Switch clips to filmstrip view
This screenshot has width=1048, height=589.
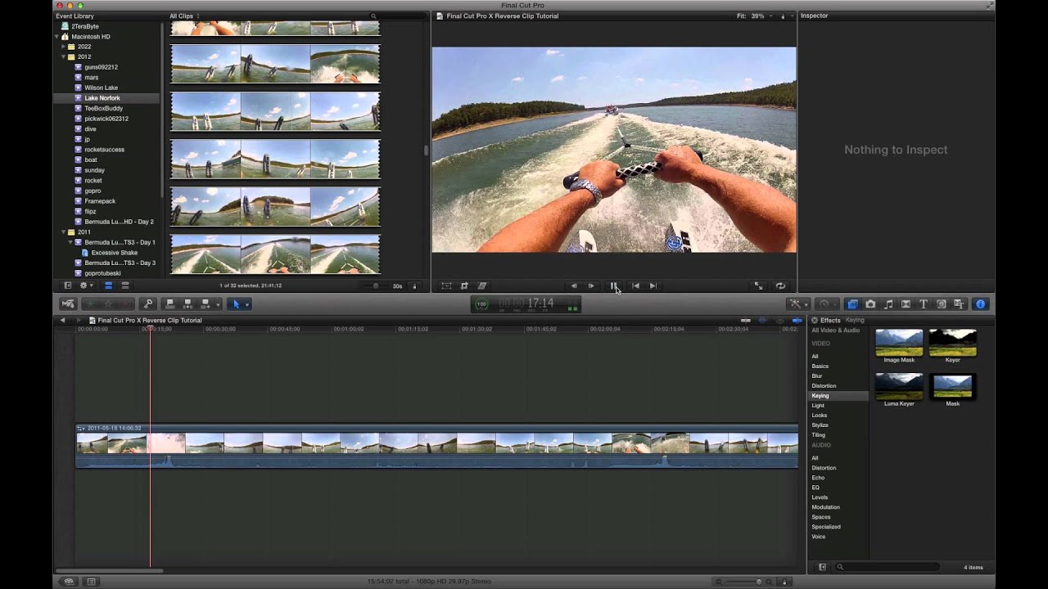(x=108, y=286)
